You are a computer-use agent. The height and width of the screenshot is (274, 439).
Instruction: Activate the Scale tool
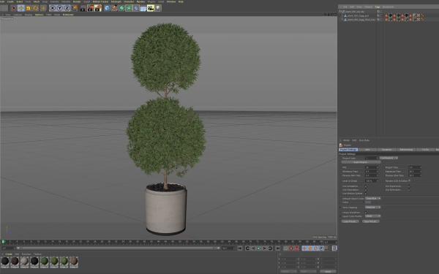tap(29, 8)
